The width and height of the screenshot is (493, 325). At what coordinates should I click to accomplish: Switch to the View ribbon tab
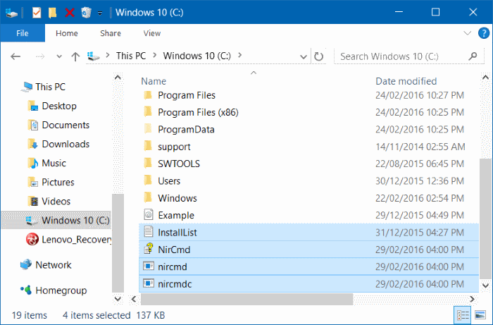pyautogui.click(x=152, y=33)
